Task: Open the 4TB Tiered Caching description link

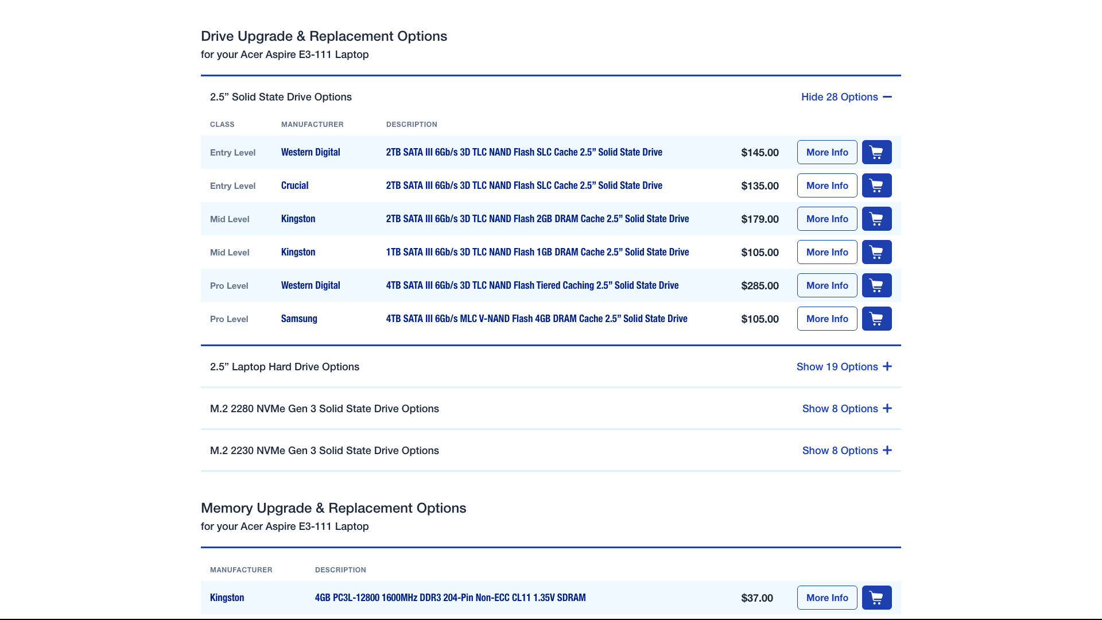Action: [x=532, y=285]
